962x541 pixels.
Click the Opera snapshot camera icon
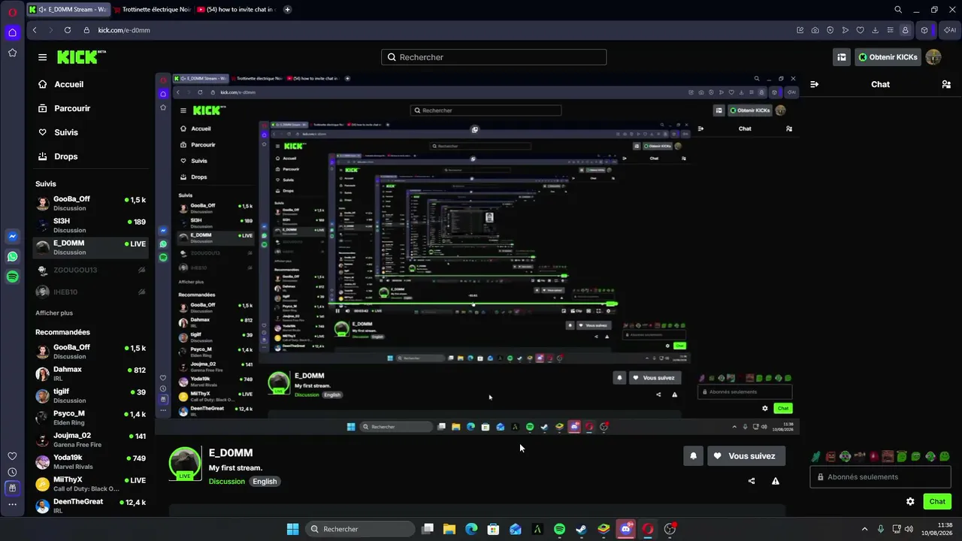[x=815, y=30]
